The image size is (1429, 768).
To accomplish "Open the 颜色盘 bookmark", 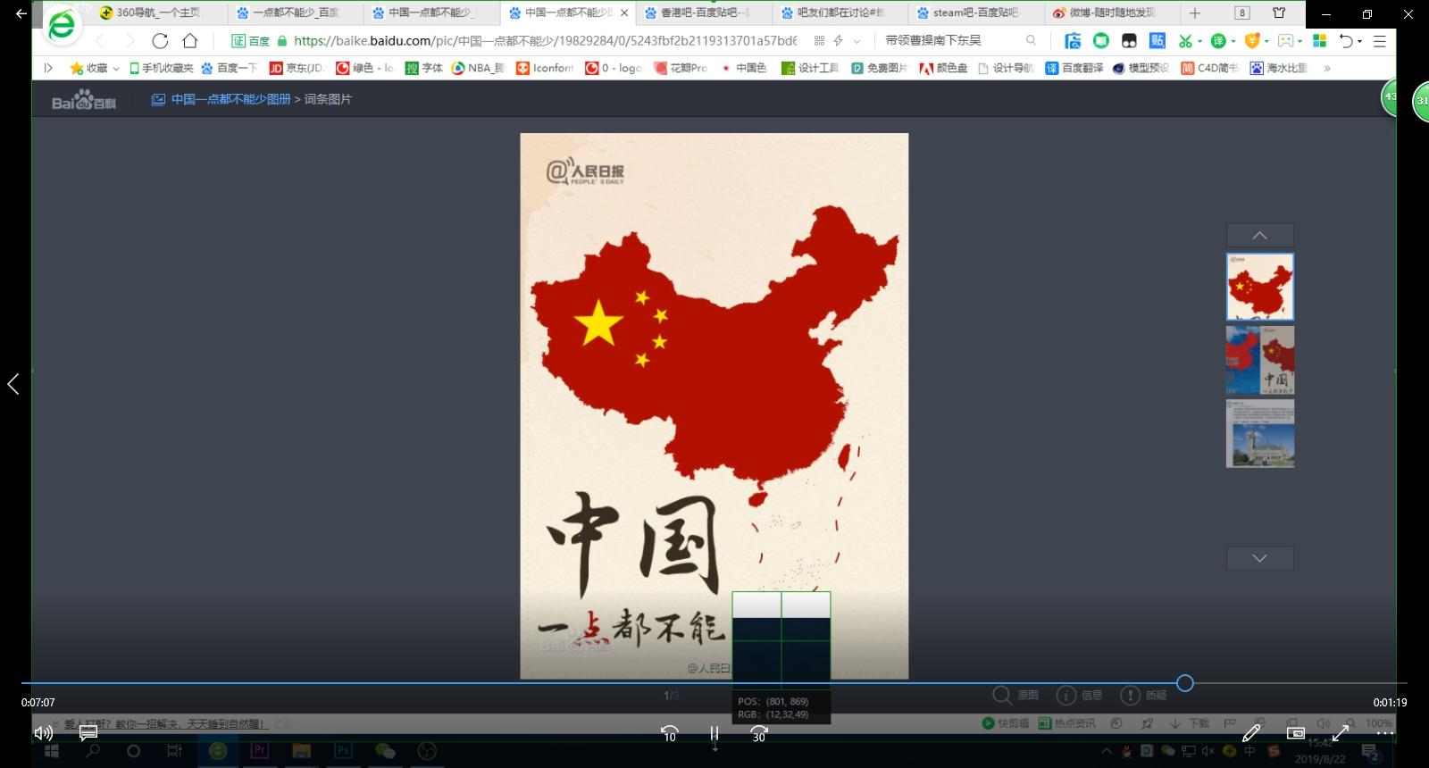I will 944,68.
